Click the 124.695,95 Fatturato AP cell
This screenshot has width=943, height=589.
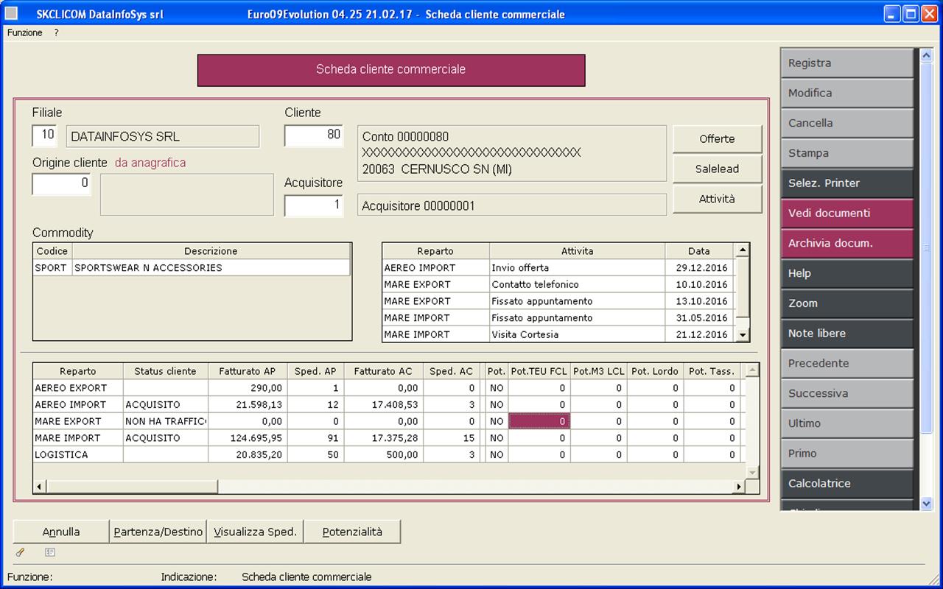[x=248, y=438]
